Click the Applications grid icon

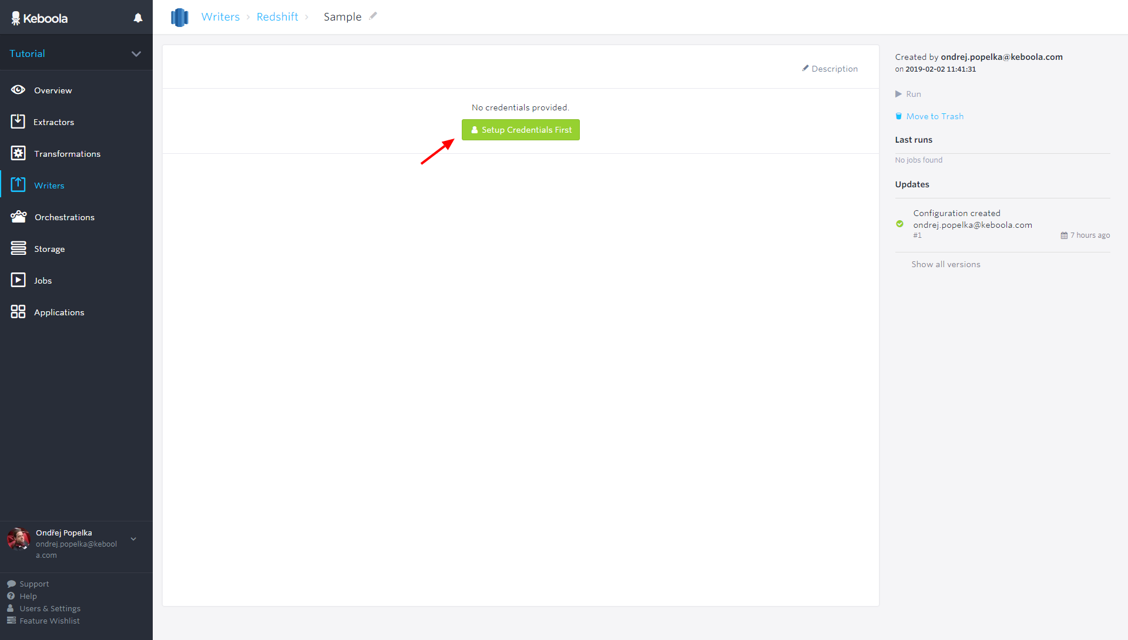point(17,312)
